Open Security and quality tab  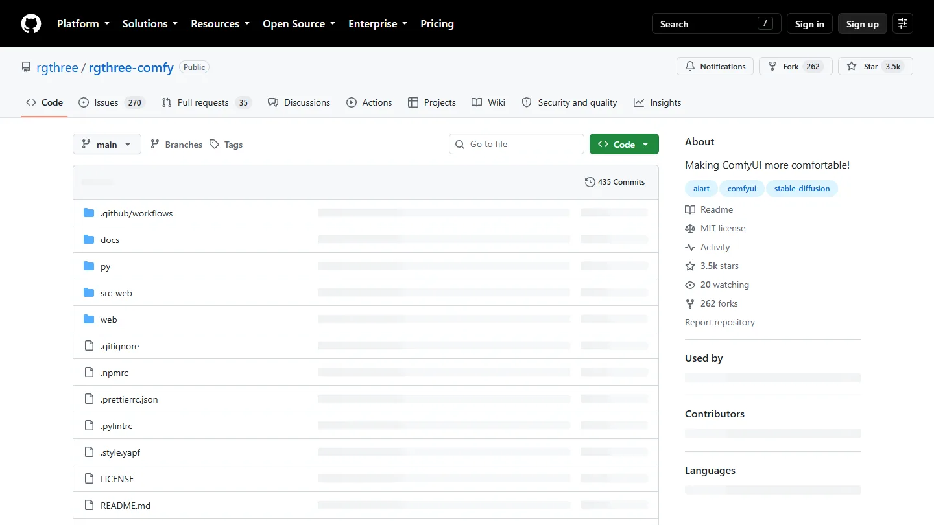pos(569,102)
